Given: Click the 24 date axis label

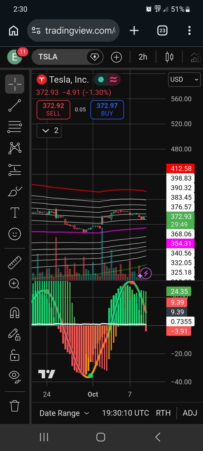Looking at the screenshot, I should click(x=47, y=394).
